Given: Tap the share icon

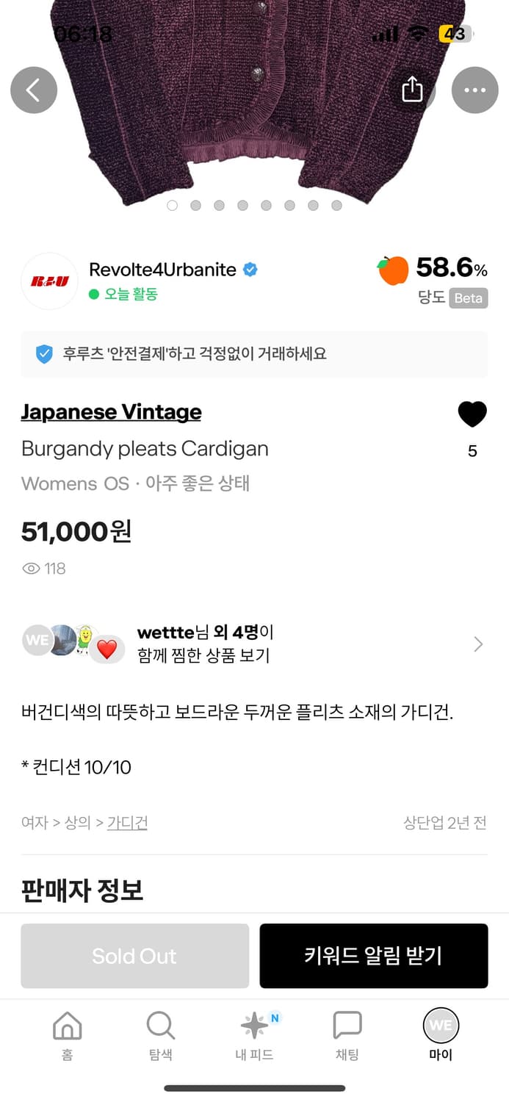Looking at the screenshot, I should tap(413, 90).
